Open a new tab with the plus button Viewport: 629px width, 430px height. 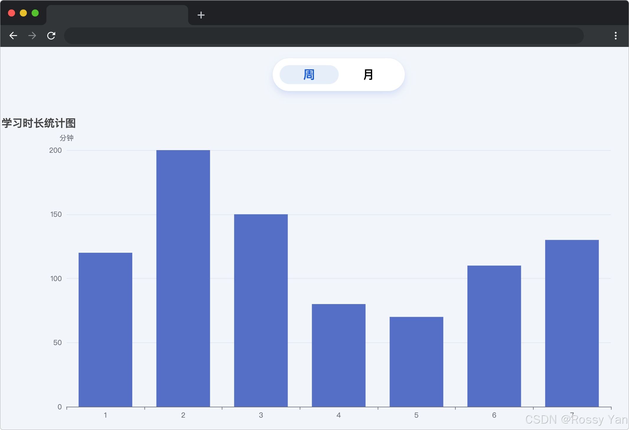coord(201,15)
